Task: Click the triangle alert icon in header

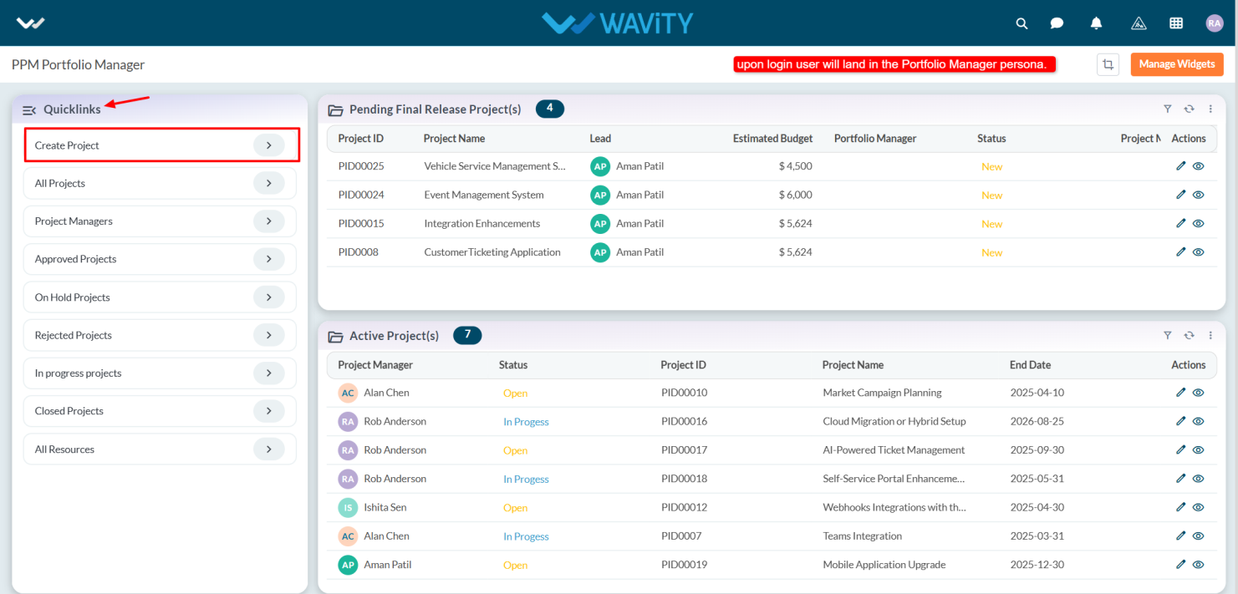Action: (x=1139, y=23)
